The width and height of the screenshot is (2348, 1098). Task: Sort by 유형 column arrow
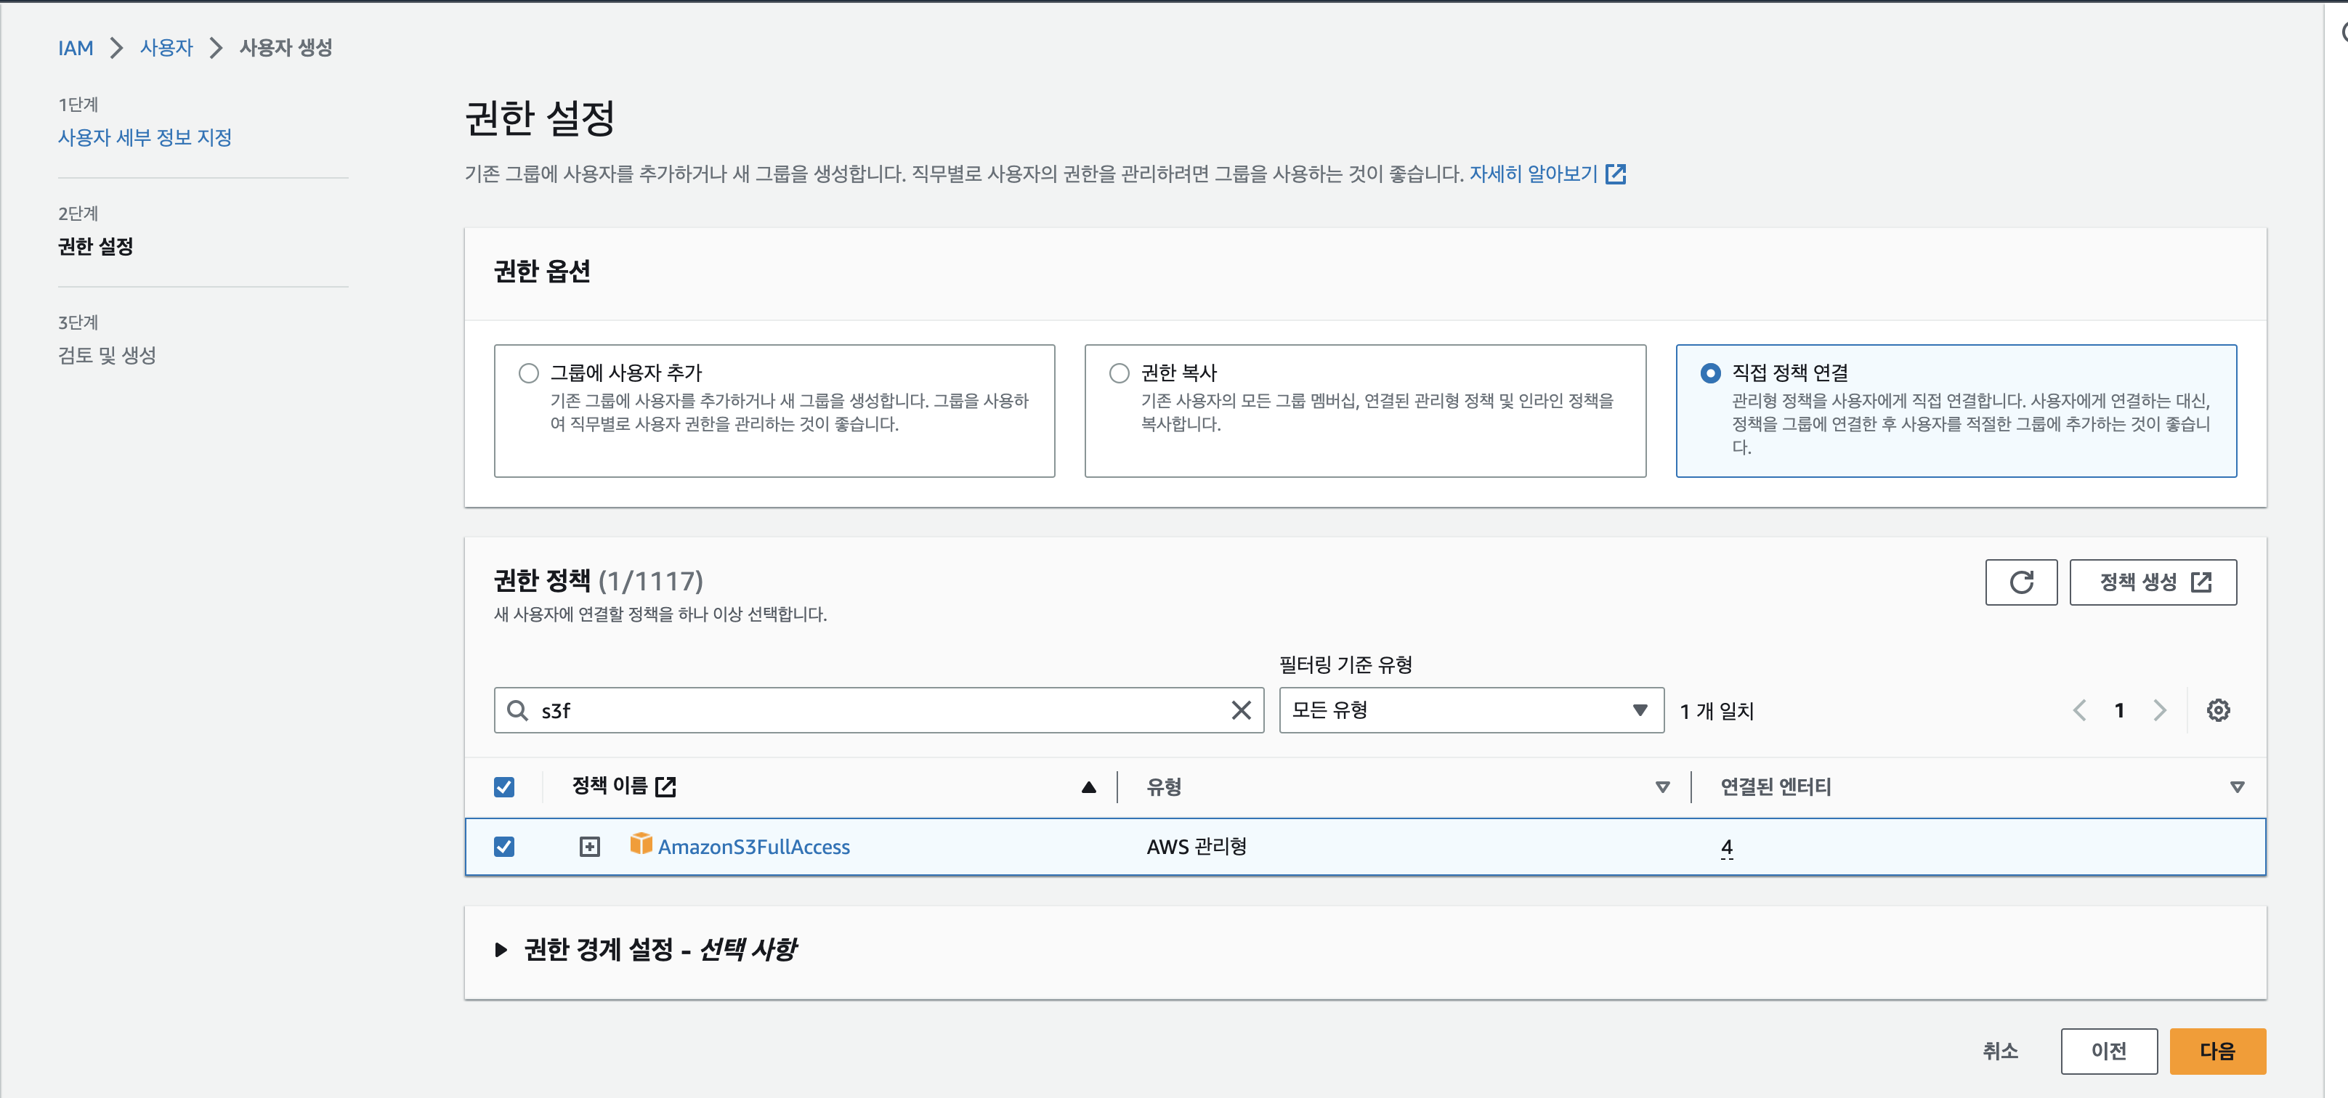[1661, 786]
